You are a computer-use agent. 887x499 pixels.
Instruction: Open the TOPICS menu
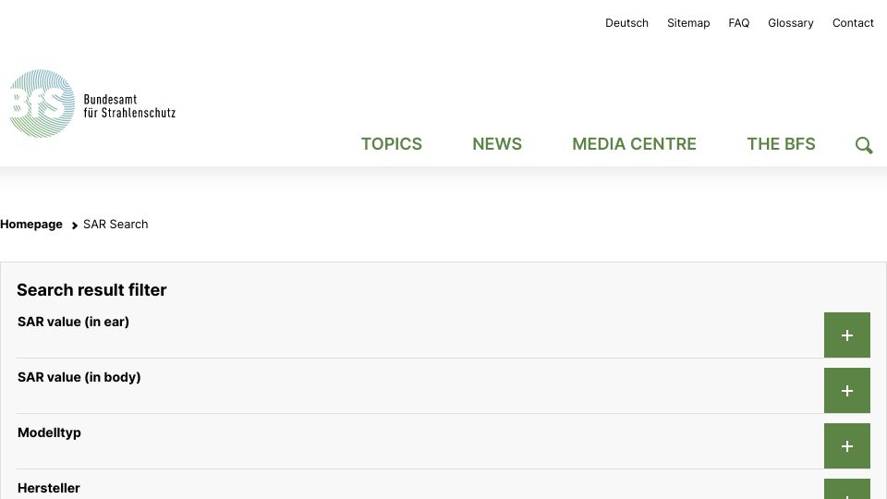tap(392, 144)
